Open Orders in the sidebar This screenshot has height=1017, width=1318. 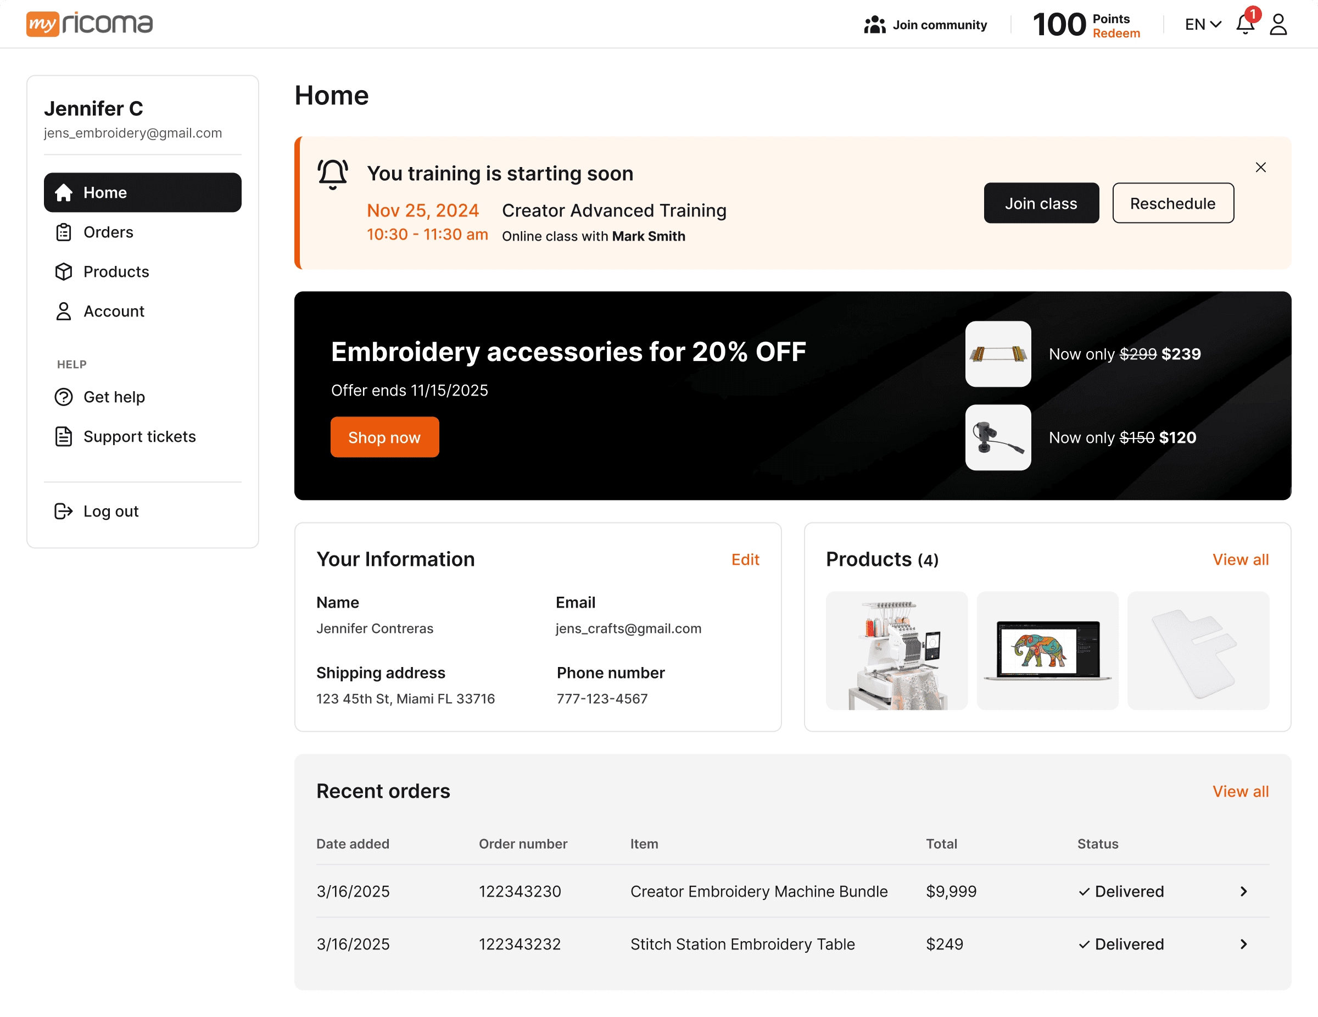pos(142,232)
